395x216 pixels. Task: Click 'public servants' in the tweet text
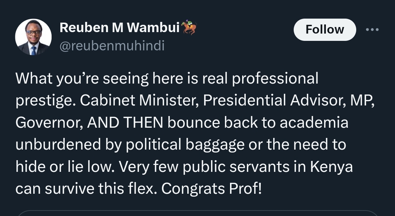(x=236, y=167)
